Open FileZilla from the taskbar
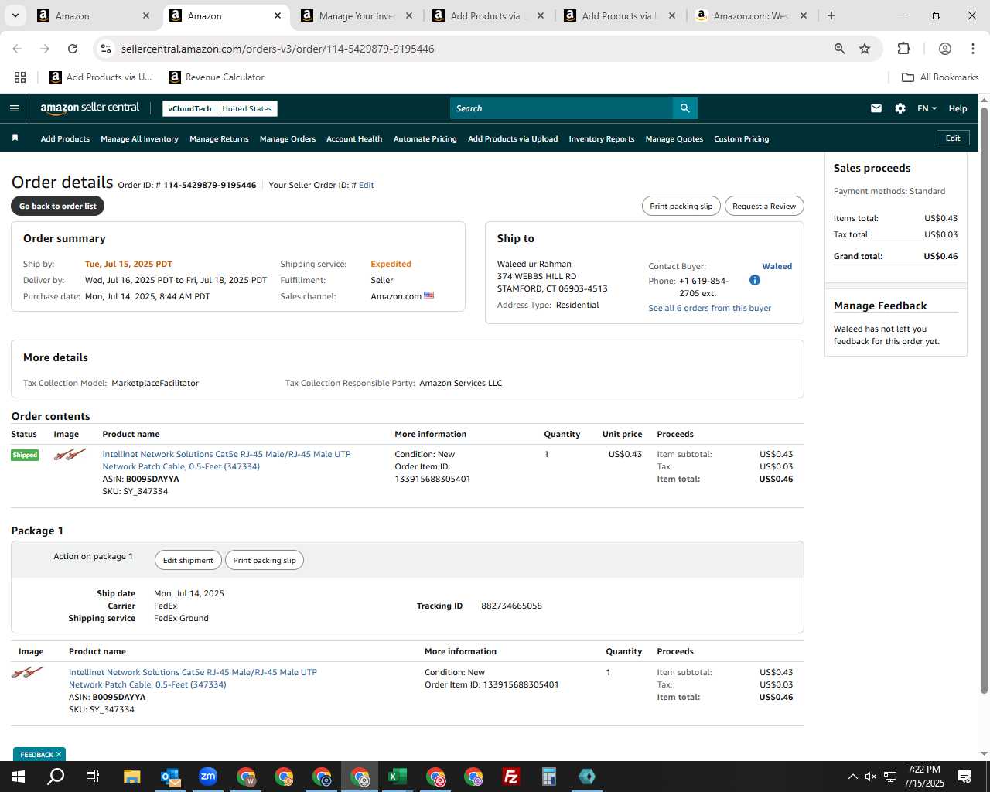The height and width of the screenshot is (792, 990). coord(511,777)
